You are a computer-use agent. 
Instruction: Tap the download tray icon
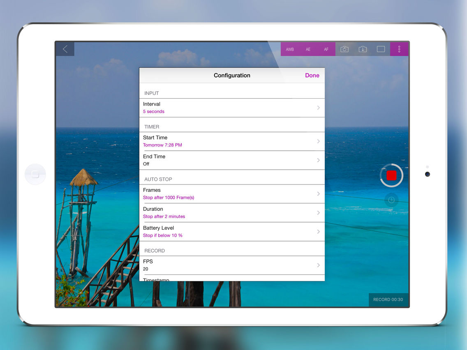click(x=363, y=49)
